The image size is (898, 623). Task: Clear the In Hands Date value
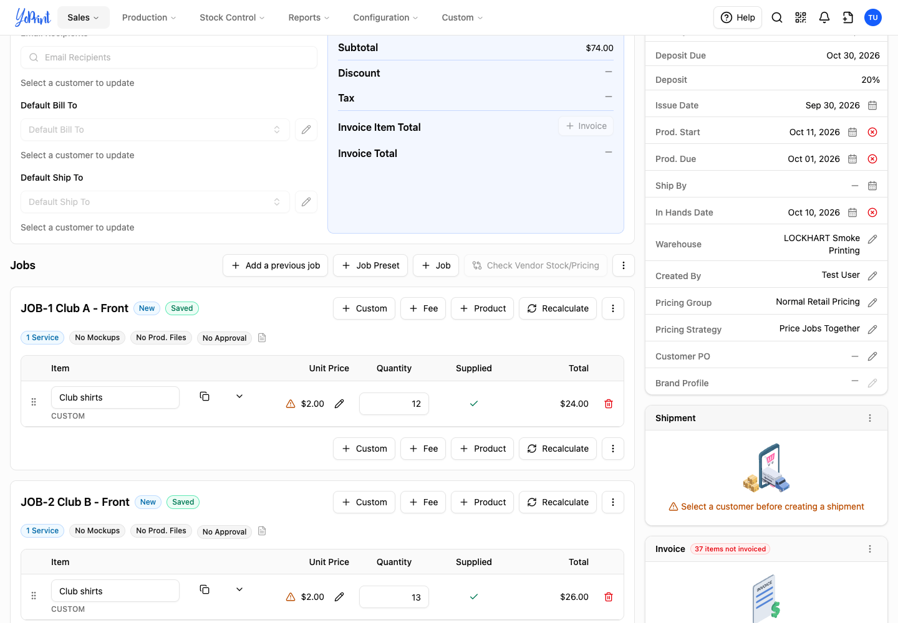coord(872,212)
